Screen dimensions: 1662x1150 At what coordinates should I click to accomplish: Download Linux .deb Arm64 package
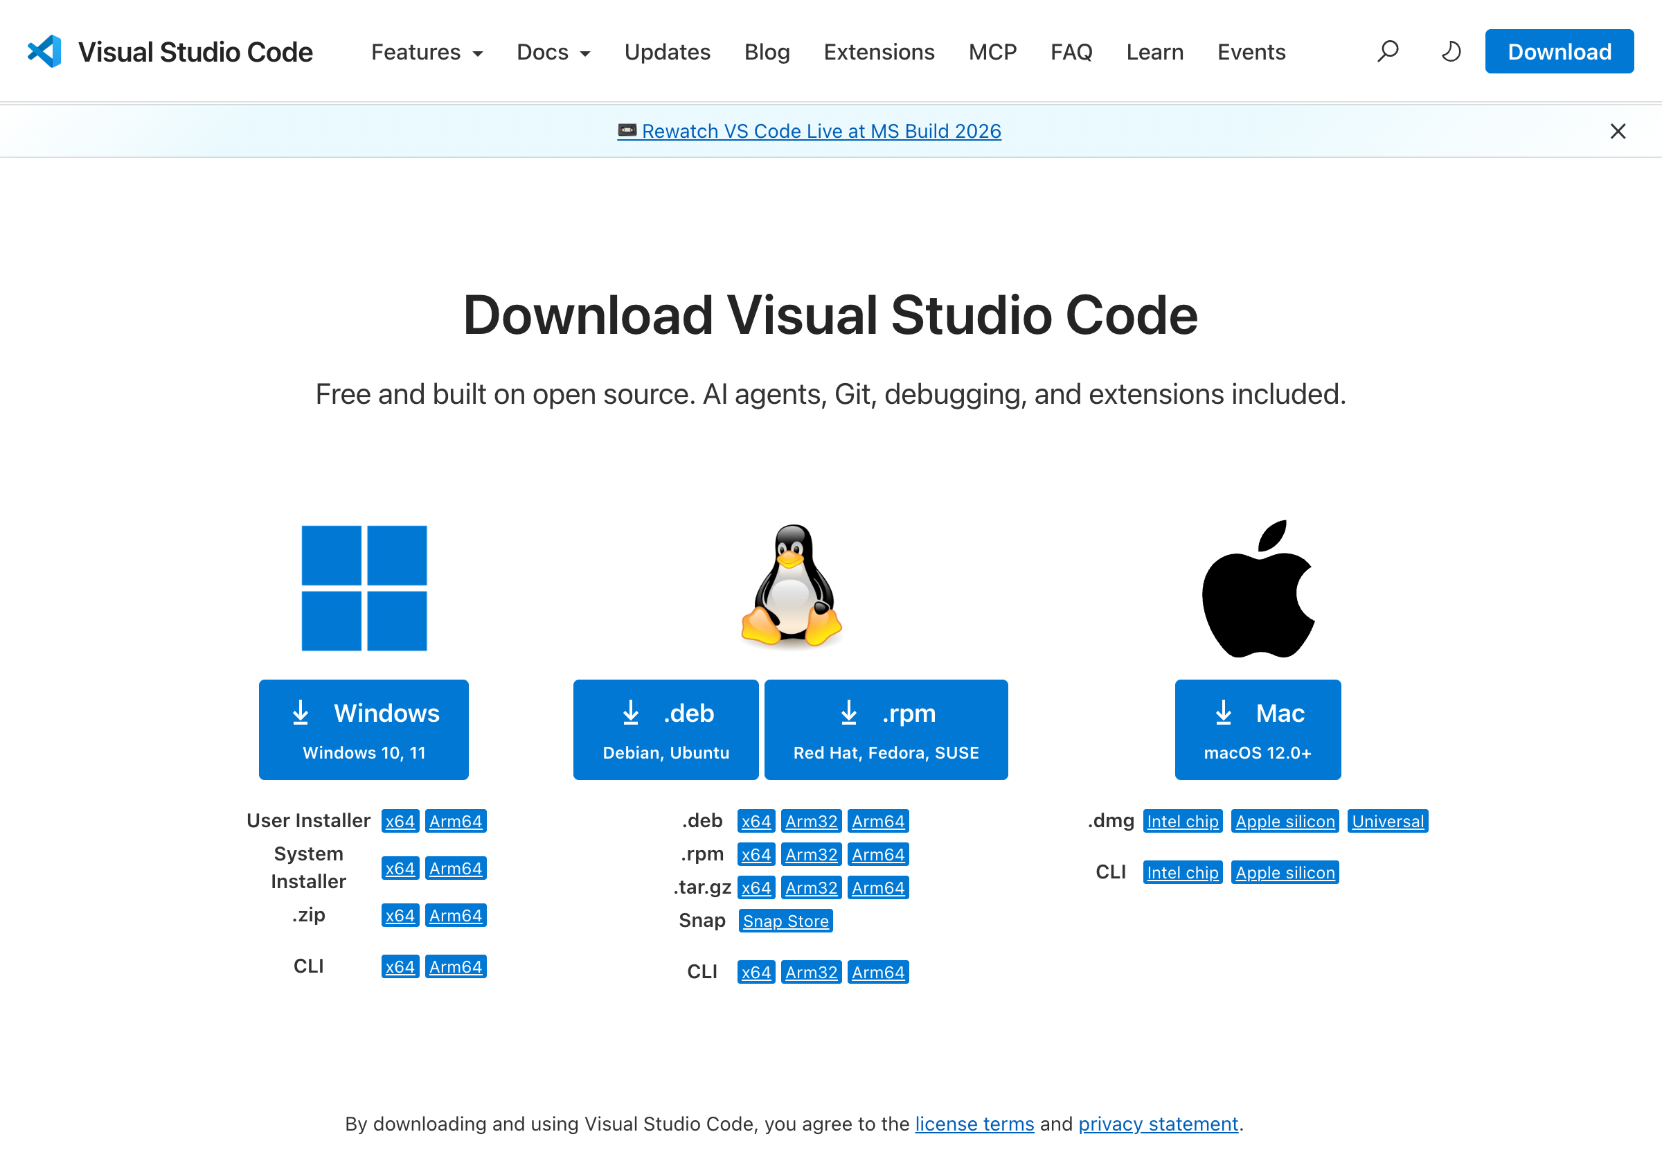pyautogui.click(x=879, y=821)
